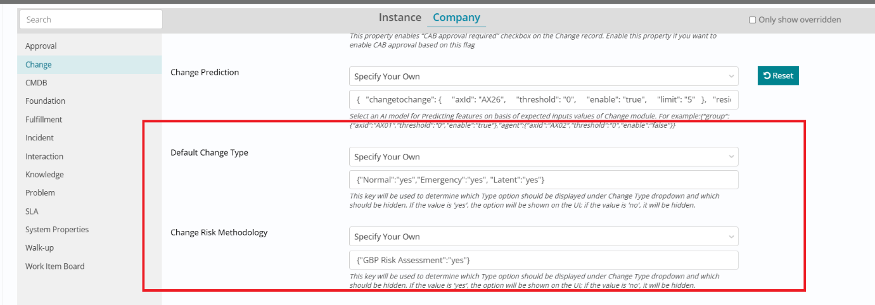Select the Knowledge sidebar item

[x=44, y=175]
